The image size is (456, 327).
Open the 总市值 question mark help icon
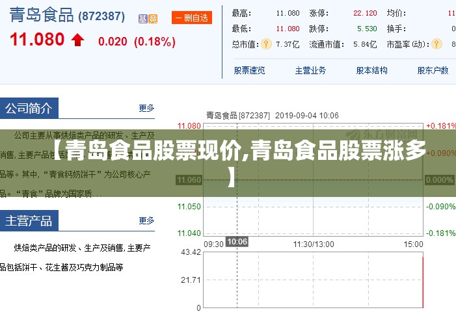pyautogui.click(x=266, y=44)
